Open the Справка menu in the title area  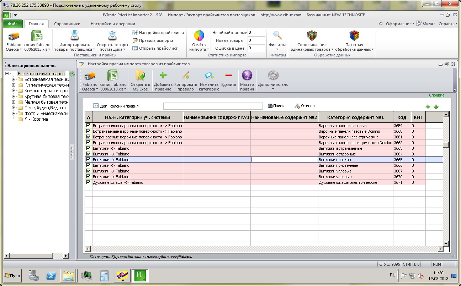coord(448,24)
